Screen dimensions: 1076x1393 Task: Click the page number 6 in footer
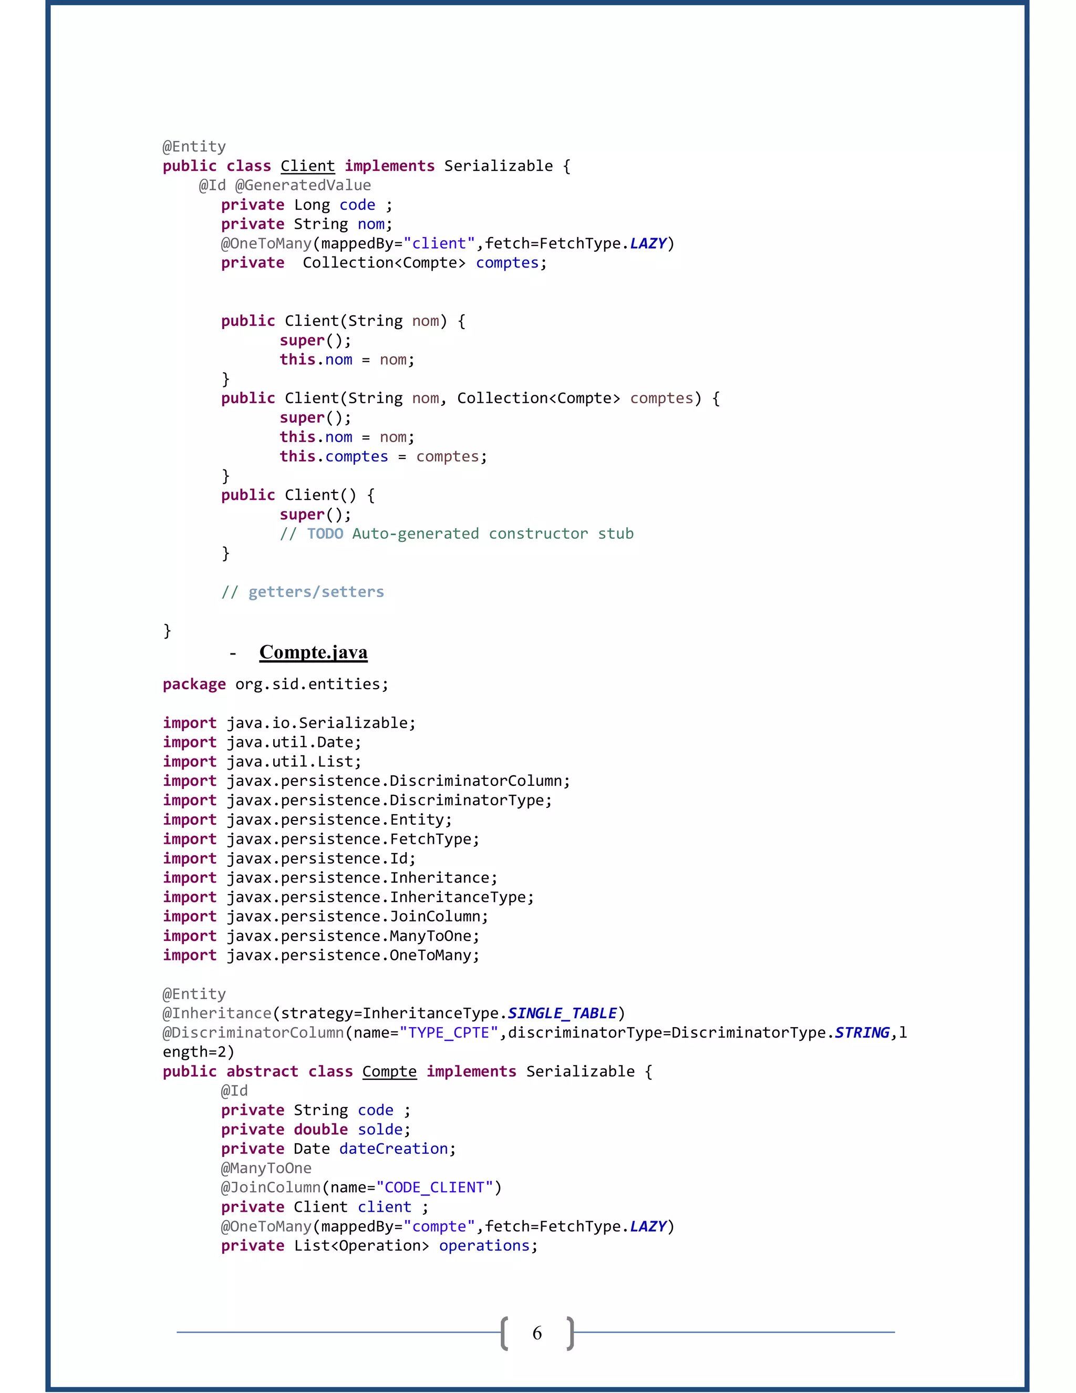(537, 1333)
